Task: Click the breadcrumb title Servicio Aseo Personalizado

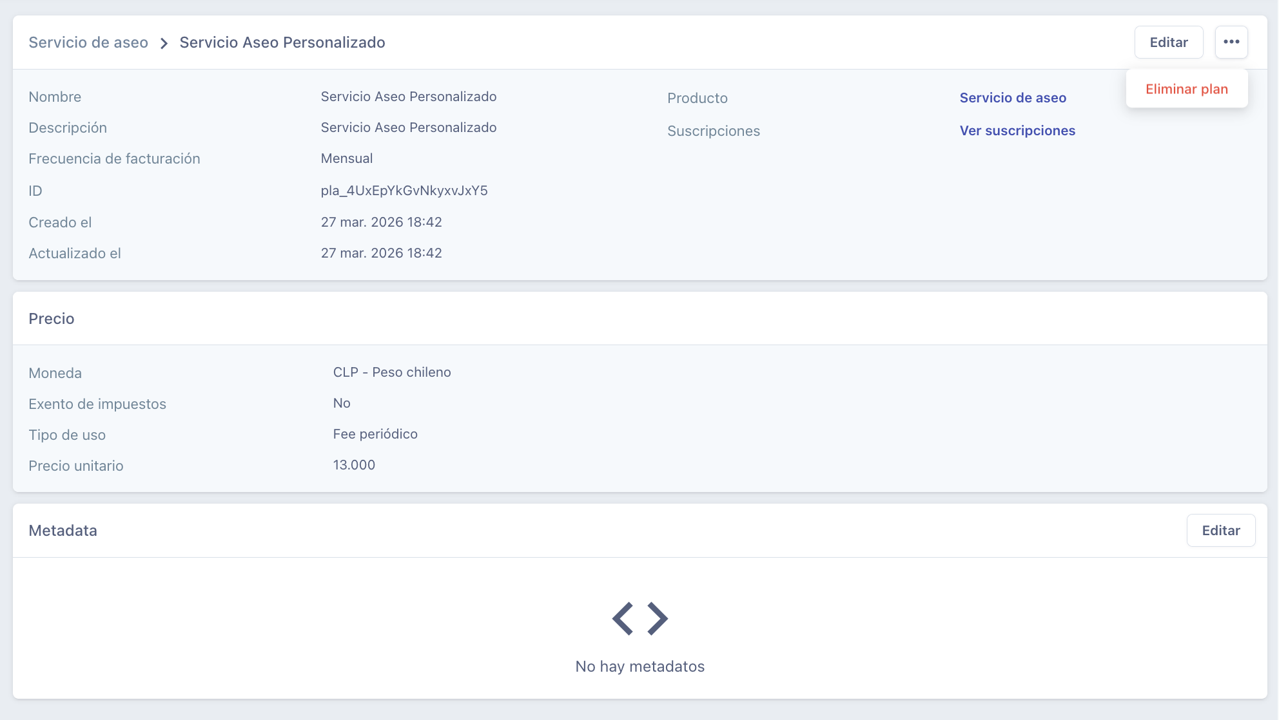Action: click(x=282, y=43)
